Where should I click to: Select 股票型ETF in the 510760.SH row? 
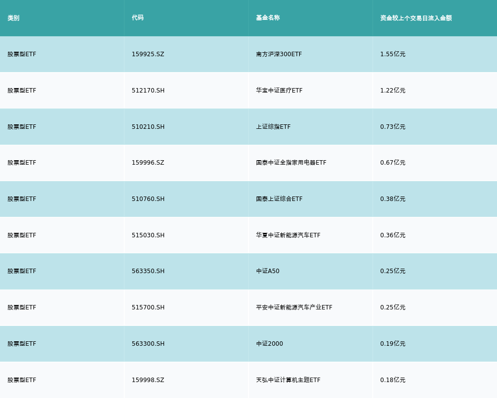tap(22, 199)
